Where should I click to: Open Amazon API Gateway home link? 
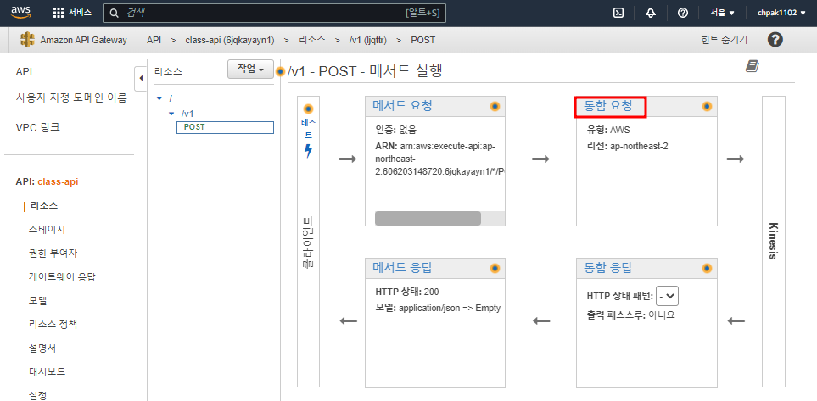pyautogui.click(x=83, y=40)
